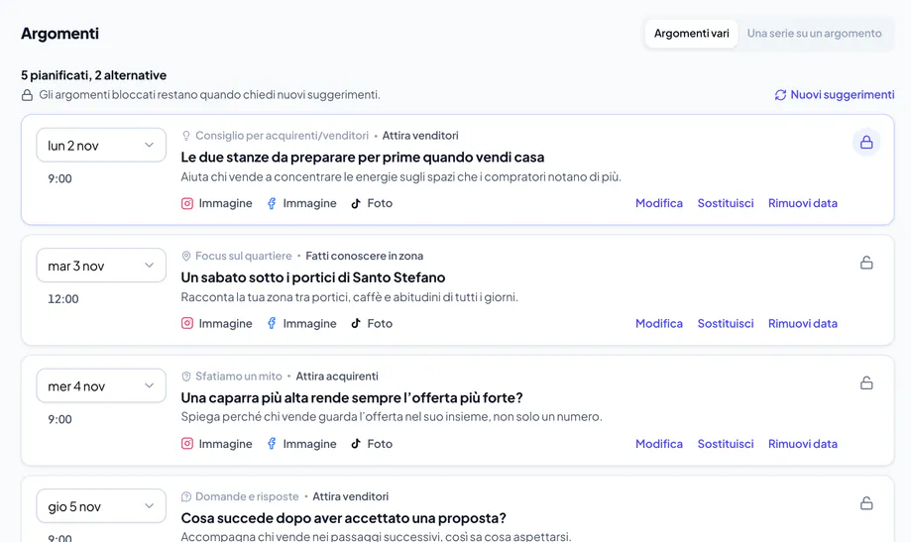Click Facebook icon on the 'Le due stanze' card

point(272,203)
